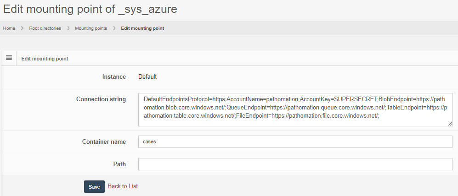
Task: Navigate to the Mounting points breadcrumb
Action: 91,28
